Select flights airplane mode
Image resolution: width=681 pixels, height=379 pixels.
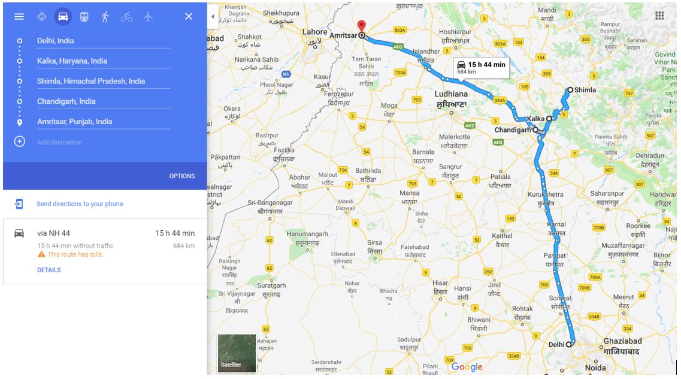pyautogui.click(x=148, y=17)
